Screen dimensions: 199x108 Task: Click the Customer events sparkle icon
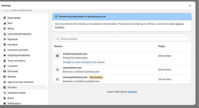[5, 93]
